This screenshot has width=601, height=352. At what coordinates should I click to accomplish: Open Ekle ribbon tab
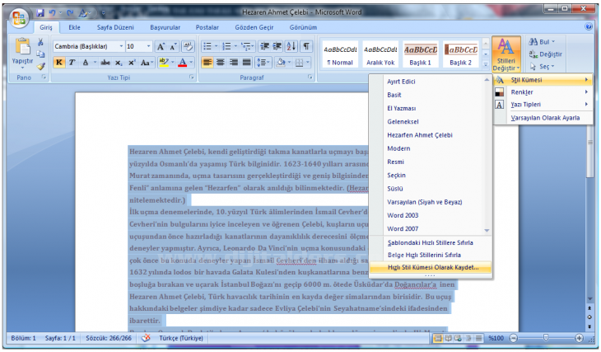pos(74,27)
